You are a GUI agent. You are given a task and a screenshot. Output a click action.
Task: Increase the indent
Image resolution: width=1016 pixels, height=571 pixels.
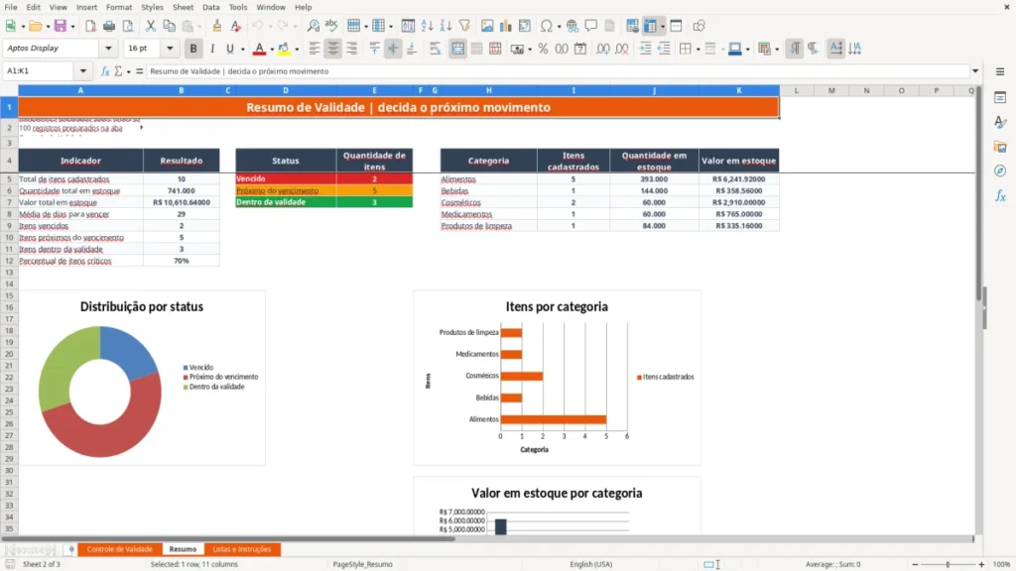pyautogui.click(x=645, y=49)
